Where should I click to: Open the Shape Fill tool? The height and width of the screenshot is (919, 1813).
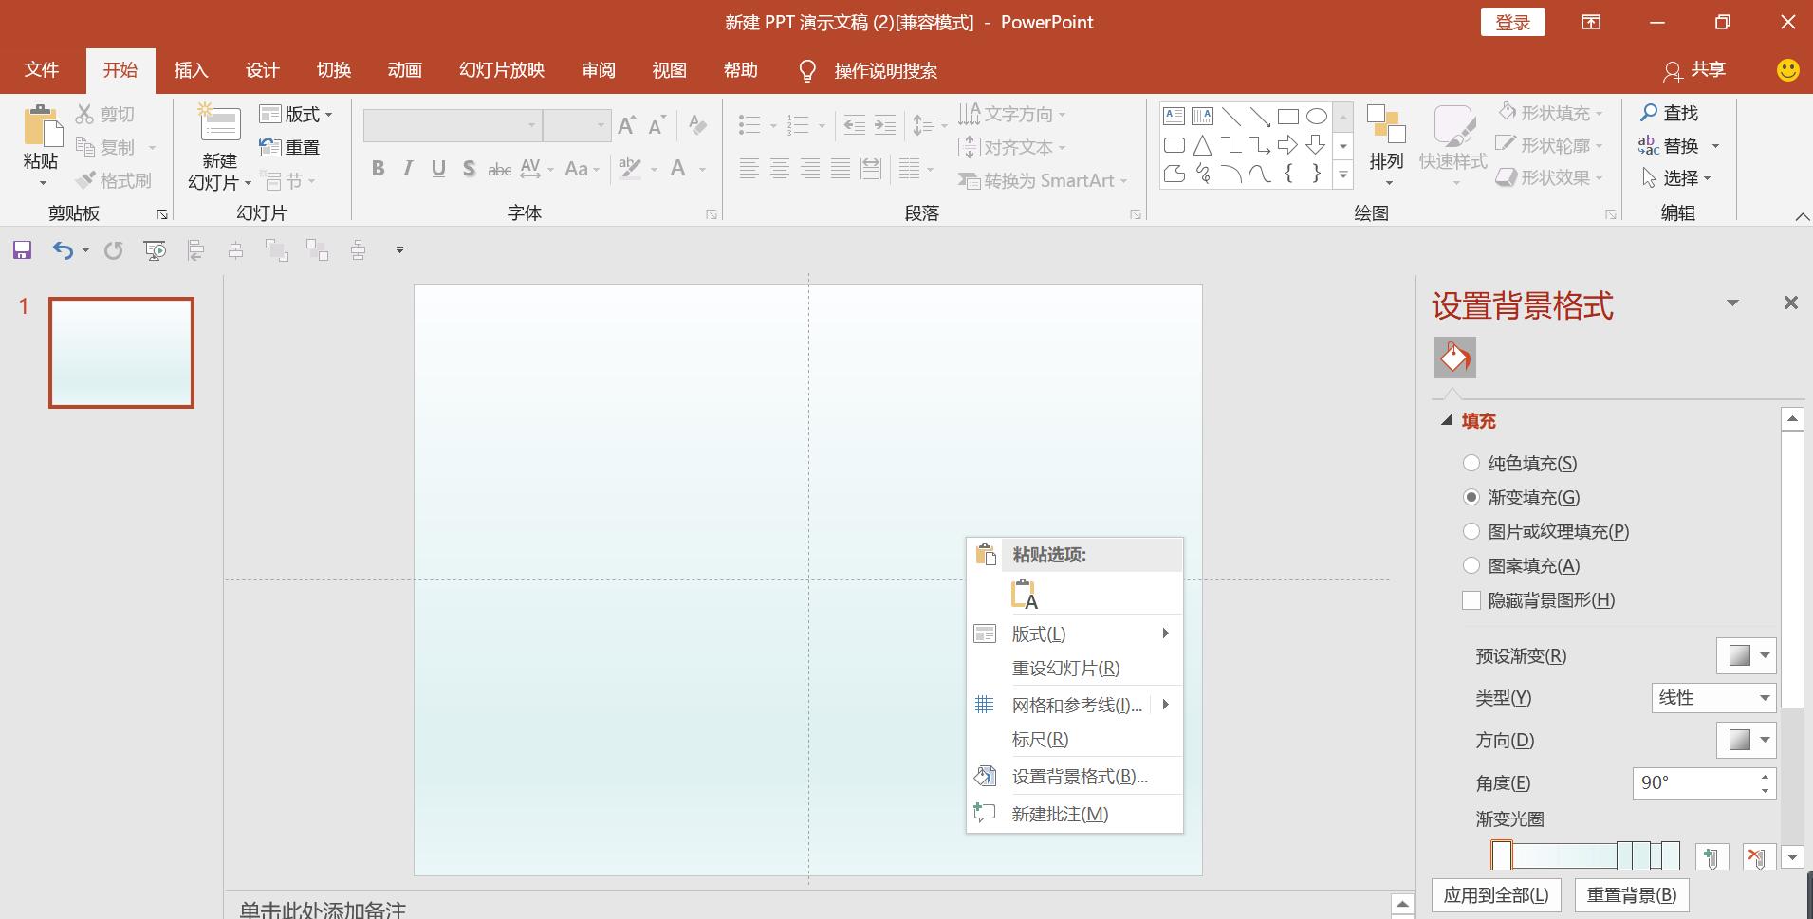(x=1548, y=112)
